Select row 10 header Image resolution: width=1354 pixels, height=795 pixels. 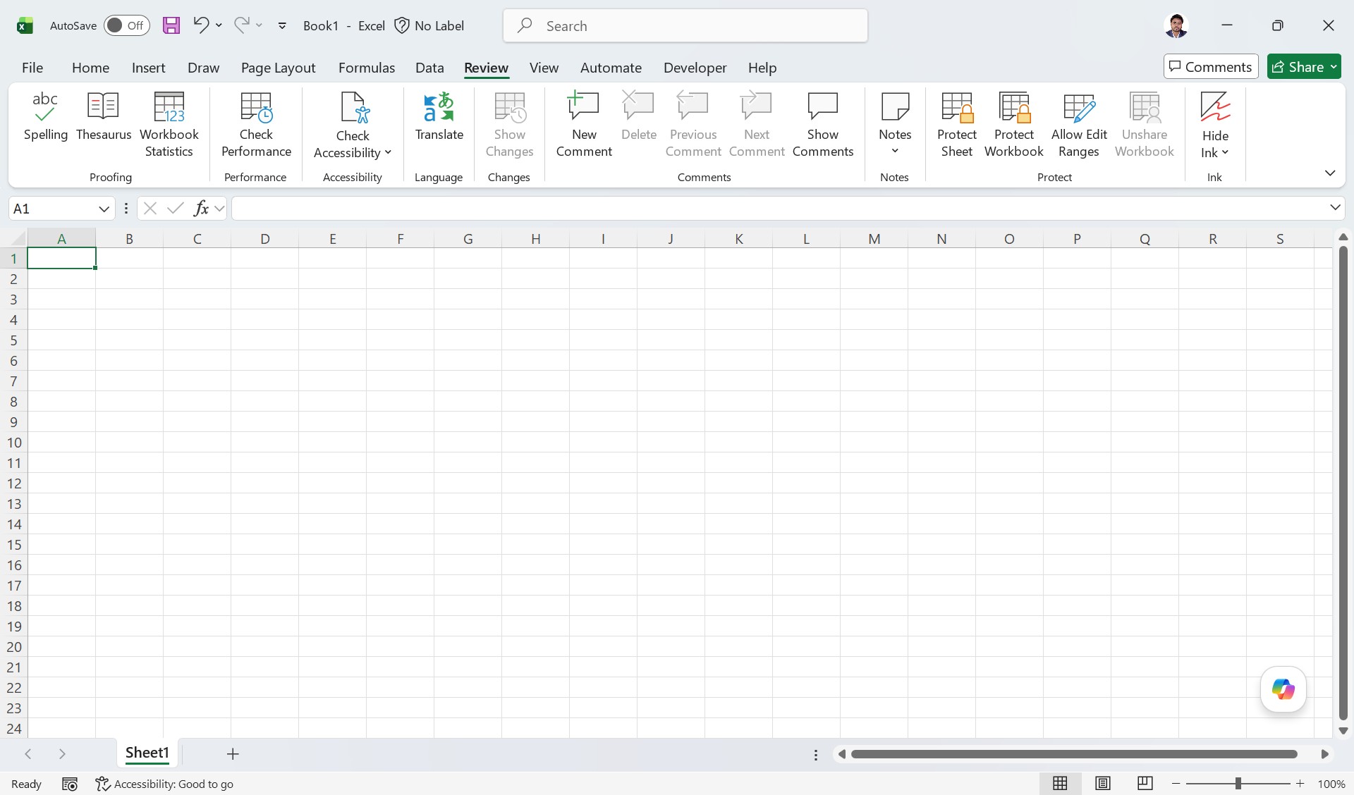(14, 443)
